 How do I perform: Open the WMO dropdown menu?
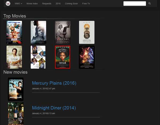(18, 3)
